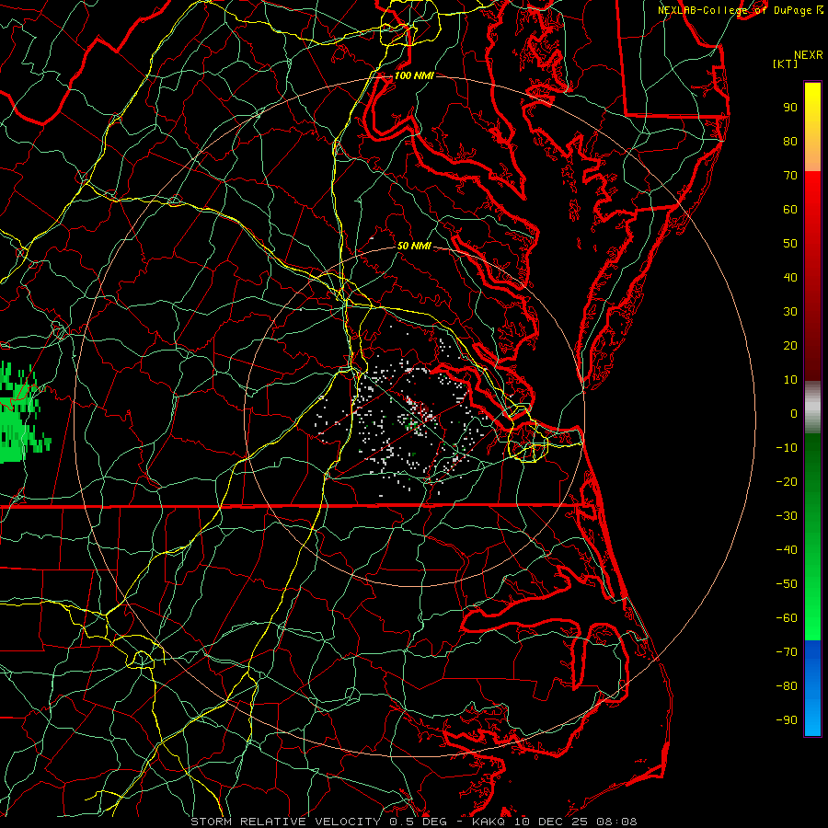Click the 60 value on velocity scale
This screenshot has height=828, width=828.
(x=790, y=209)
